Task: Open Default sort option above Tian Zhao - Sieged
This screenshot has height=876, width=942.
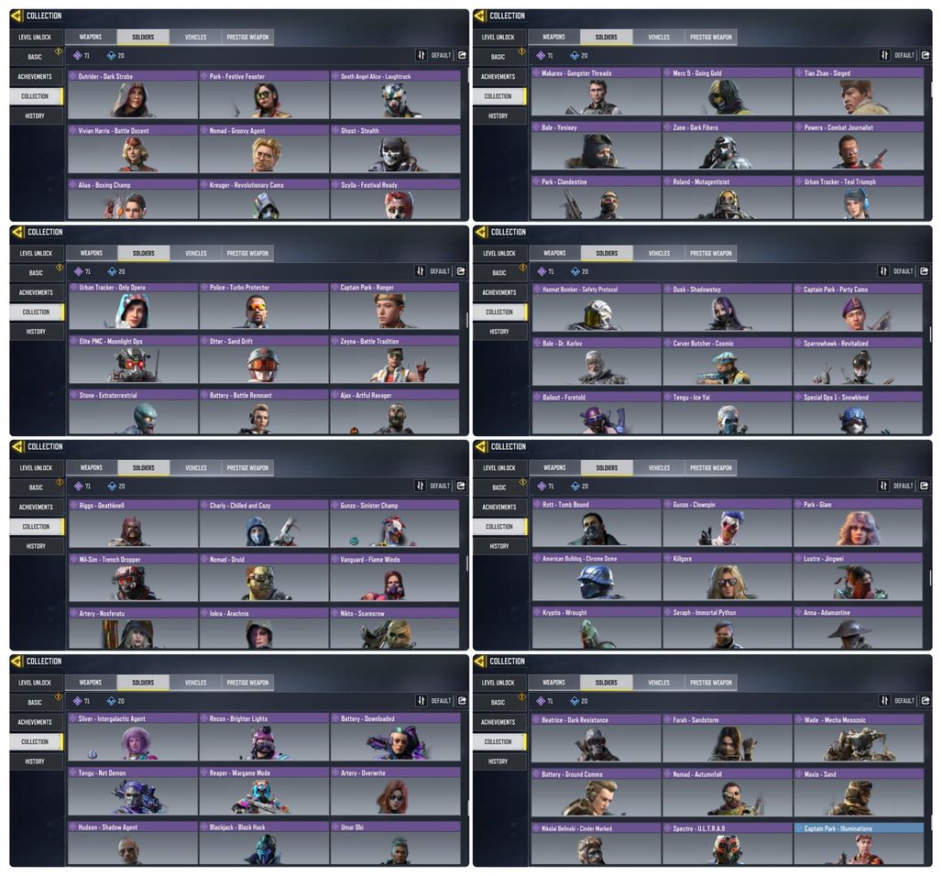Action: (x=904, y=55)
